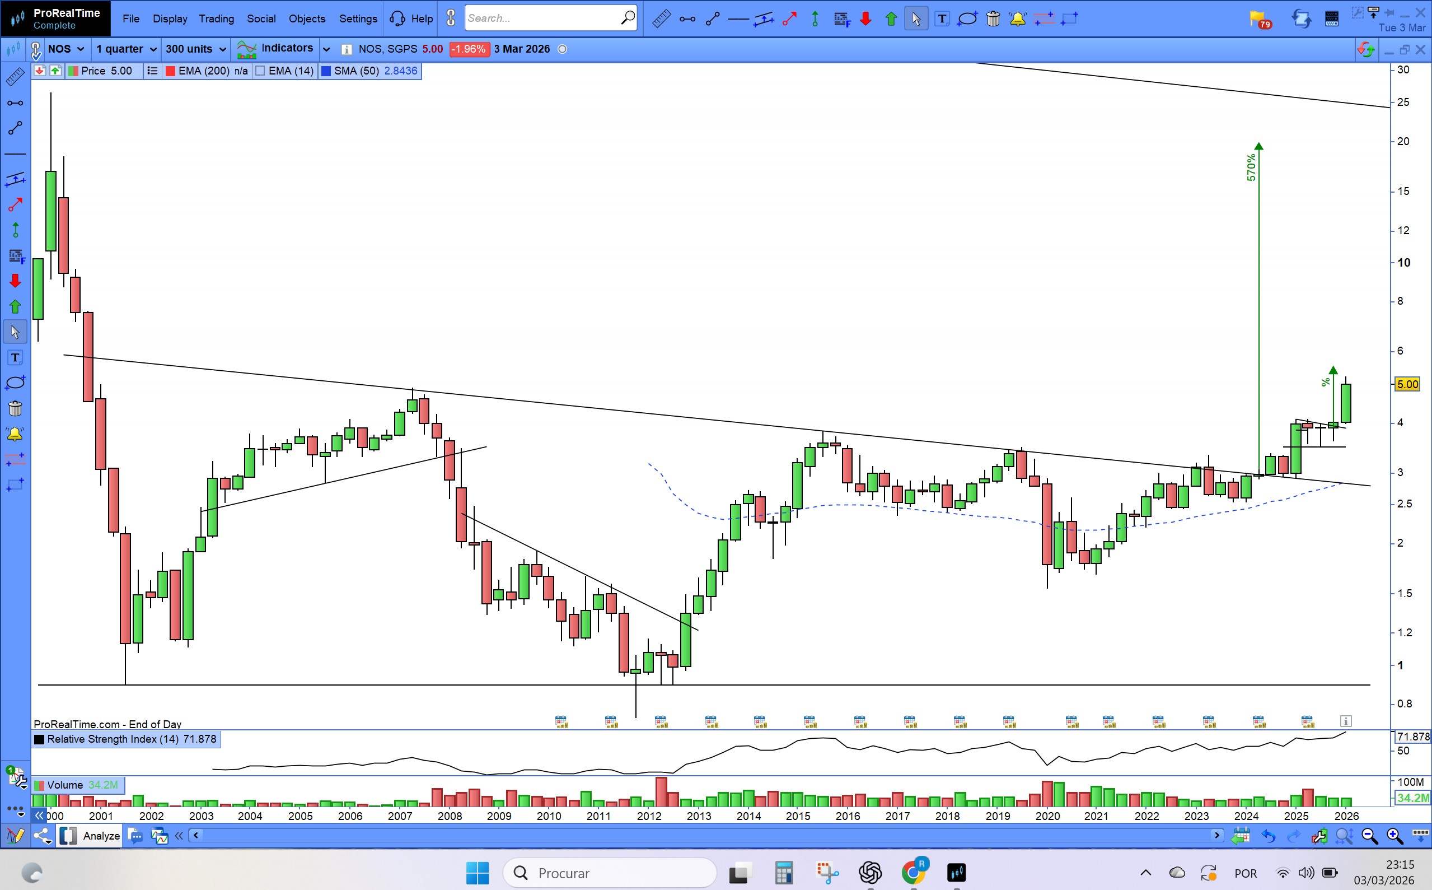Click the radio circle next to 3 Mar 2026

(x=563, y=49)
